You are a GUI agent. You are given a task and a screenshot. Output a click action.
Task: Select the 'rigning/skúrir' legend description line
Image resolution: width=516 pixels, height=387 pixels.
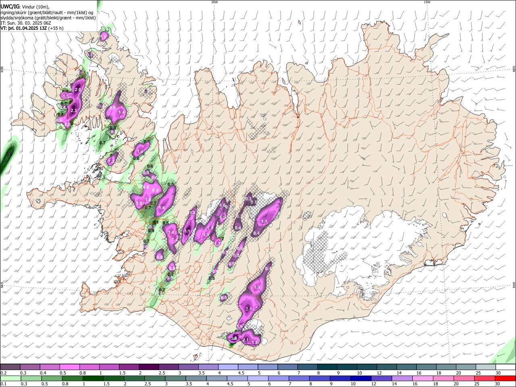(x=46, y=12)
